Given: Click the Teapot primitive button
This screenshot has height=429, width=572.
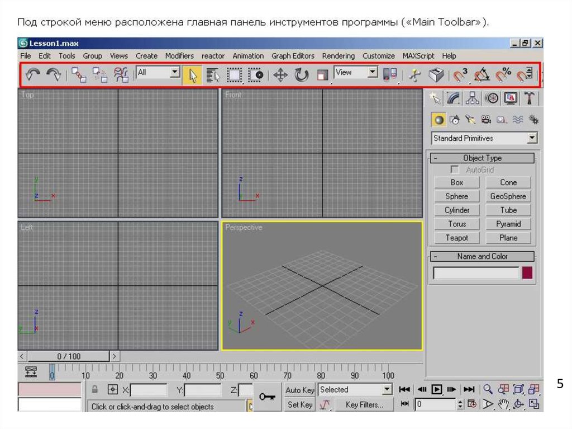Looking at the screenshot, I should 457,238.
